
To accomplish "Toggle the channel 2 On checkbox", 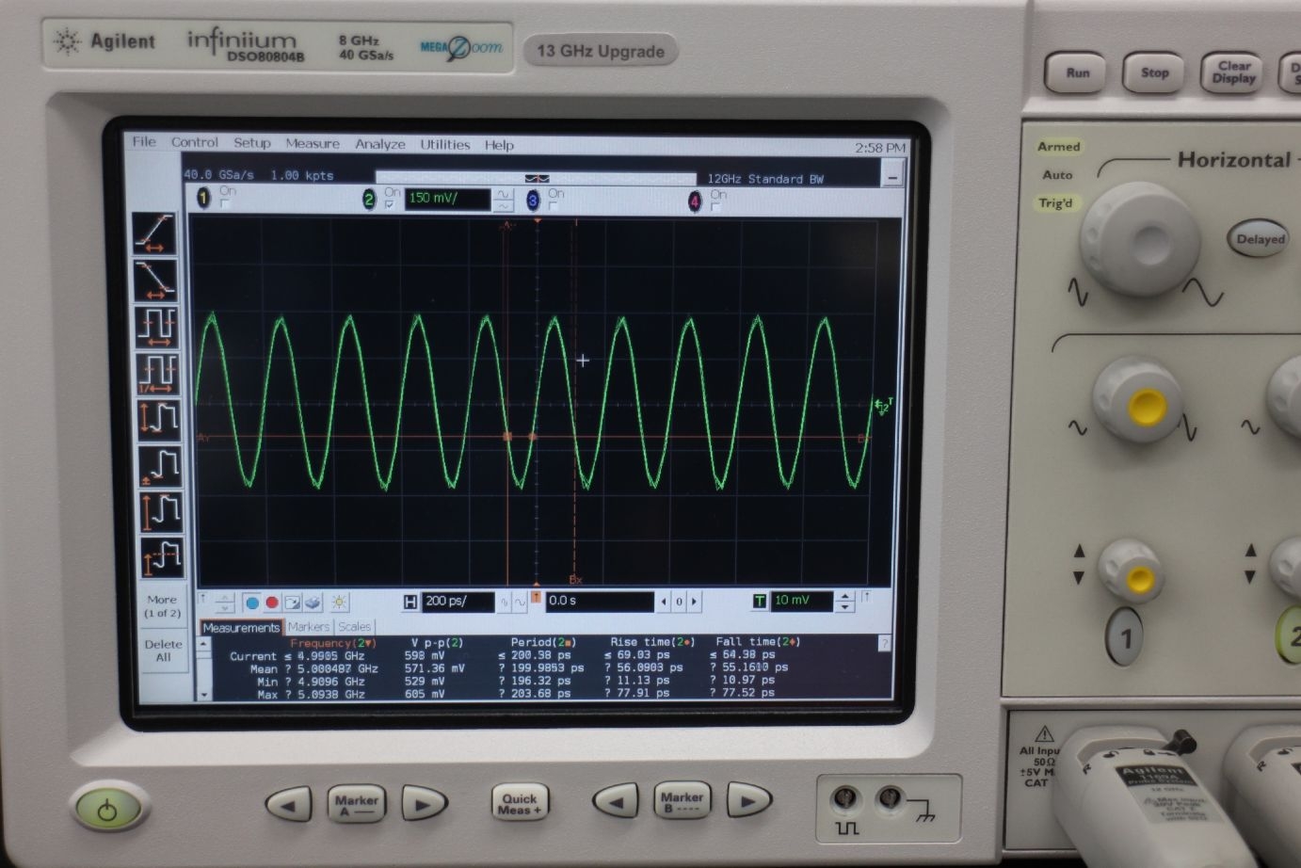I will [390, 204].
